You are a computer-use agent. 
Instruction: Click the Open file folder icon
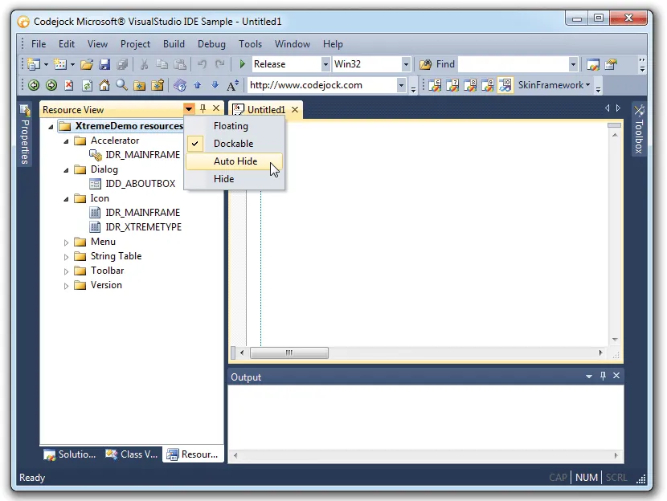point(87,64)
